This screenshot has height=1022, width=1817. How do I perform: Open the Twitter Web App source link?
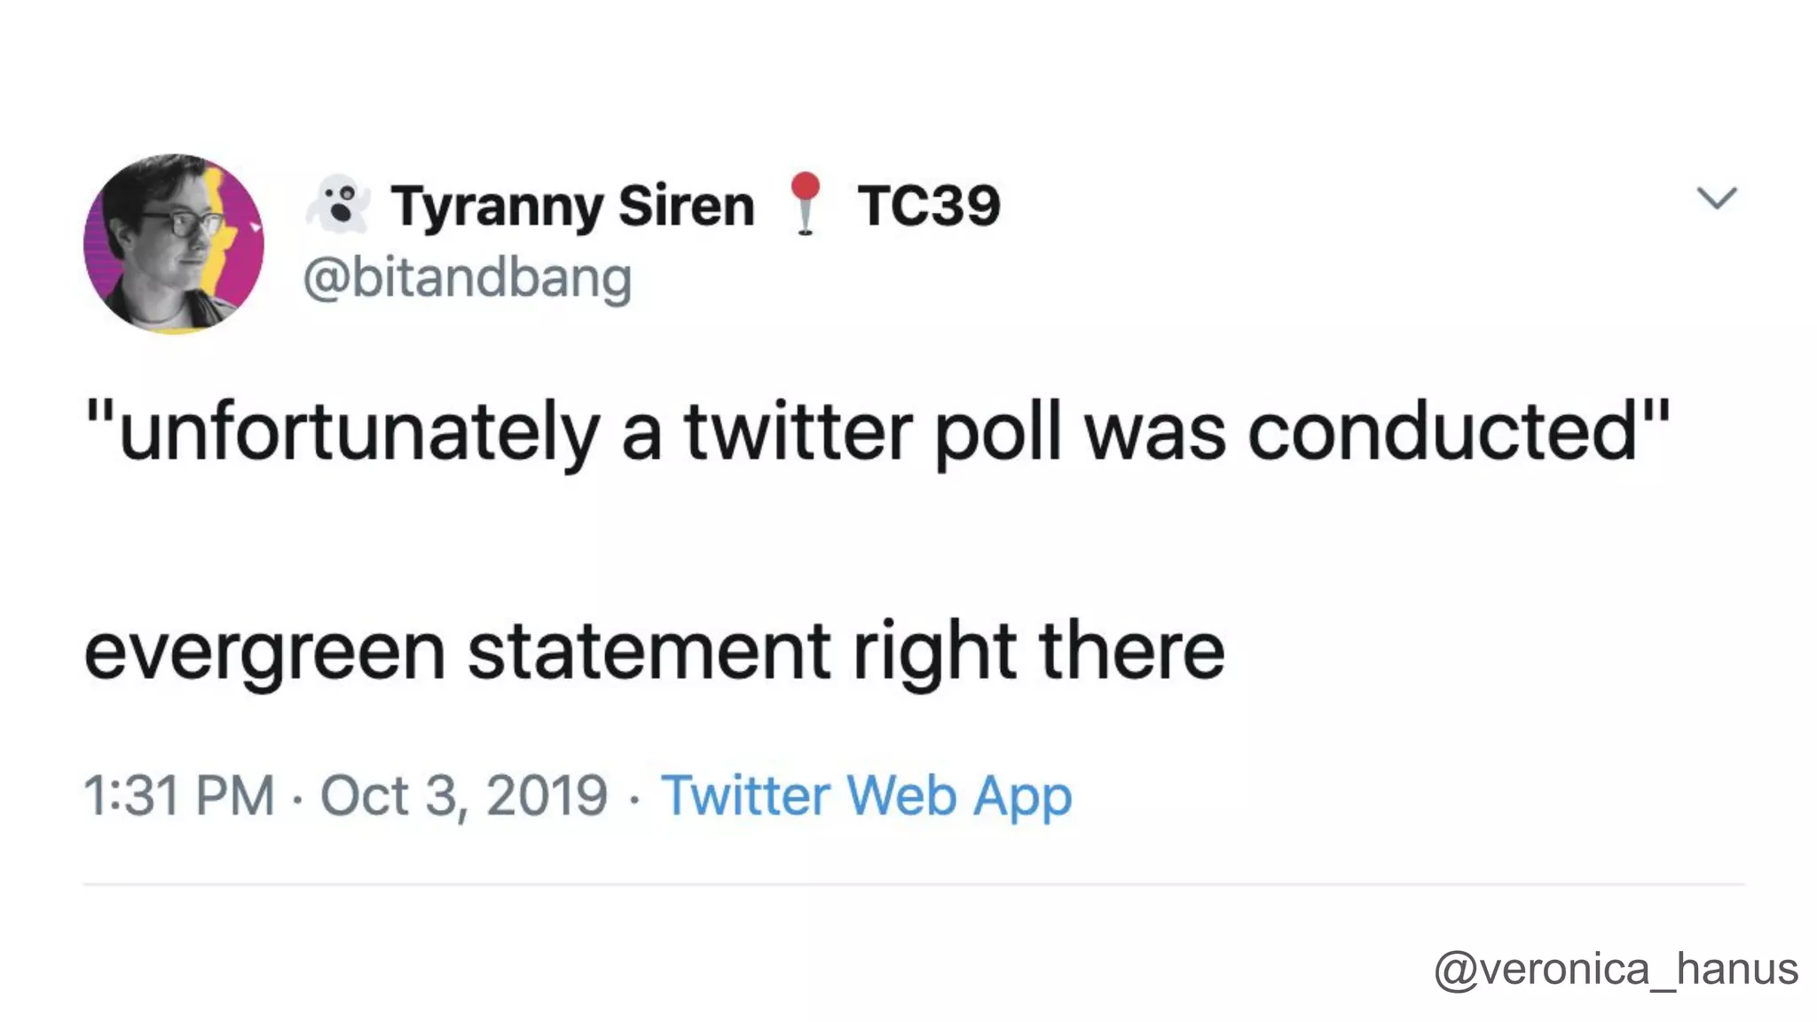866,795
